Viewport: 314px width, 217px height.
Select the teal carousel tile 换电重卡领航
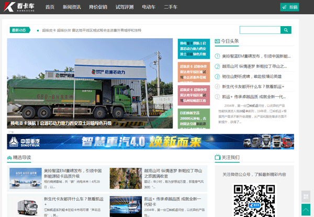pyautogui.click(x=194, y=49)
